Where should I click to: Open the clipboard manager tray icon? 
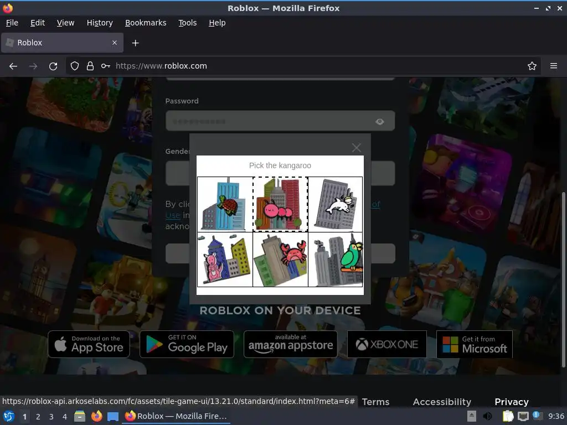coord(508,416)
